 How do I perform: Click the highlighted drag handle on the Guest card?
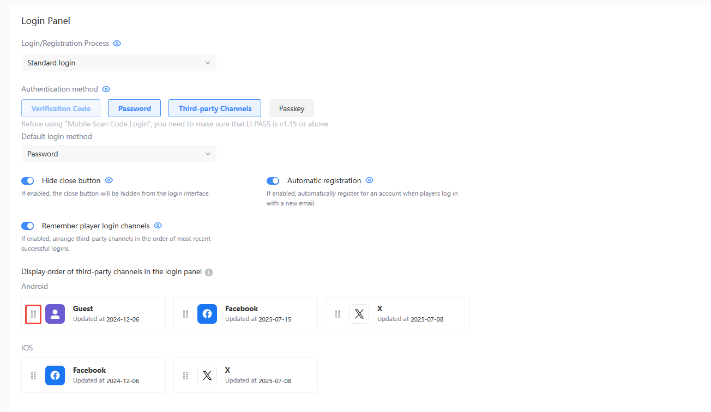pos(33,314)
